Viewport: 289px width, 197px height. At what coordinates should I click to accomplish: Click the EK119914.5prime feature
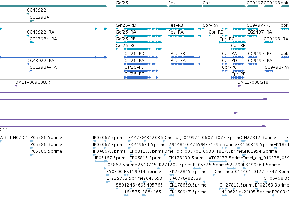[x=126, y=175]
